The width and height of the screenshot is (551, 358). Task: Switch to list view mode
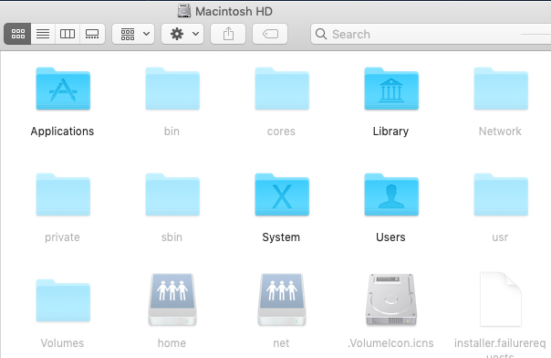tap(43, 34)
